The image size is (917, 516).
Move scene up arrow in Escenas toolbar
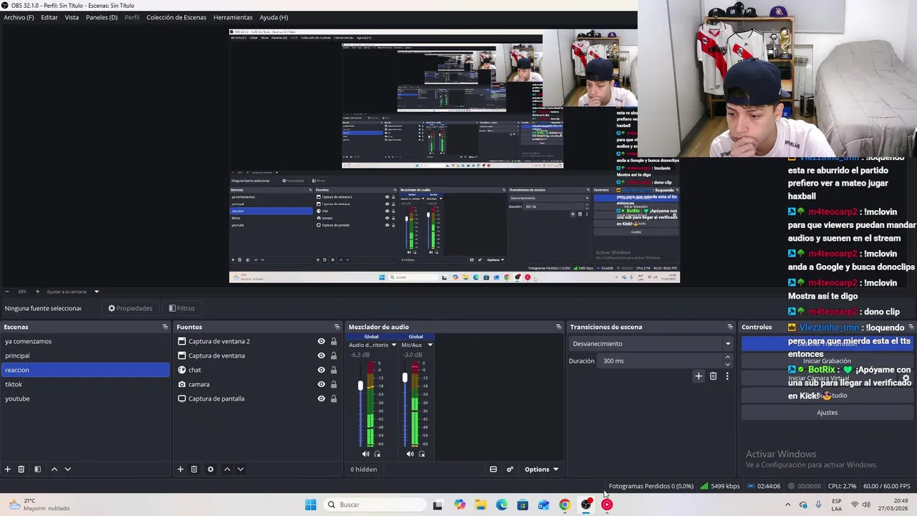(x=54, y=469)
